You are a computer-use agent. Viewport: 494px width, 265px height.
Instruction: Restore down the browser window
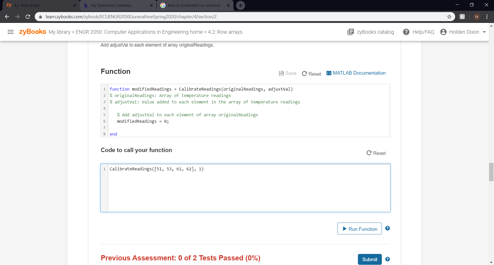(472, 5)
